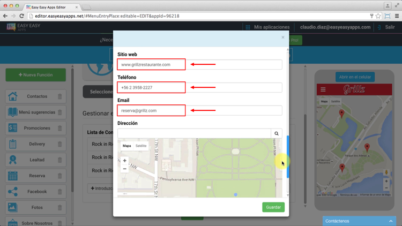Screen dimensions: 402x226
Task: Click the Email input field
Action: (x=200, y=111)
